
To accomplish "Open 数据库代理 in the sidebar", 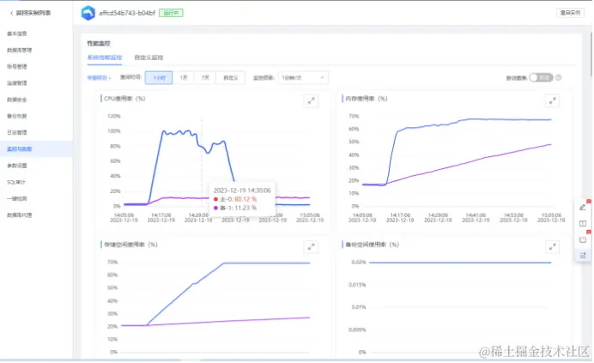I will tap(20, 215).
